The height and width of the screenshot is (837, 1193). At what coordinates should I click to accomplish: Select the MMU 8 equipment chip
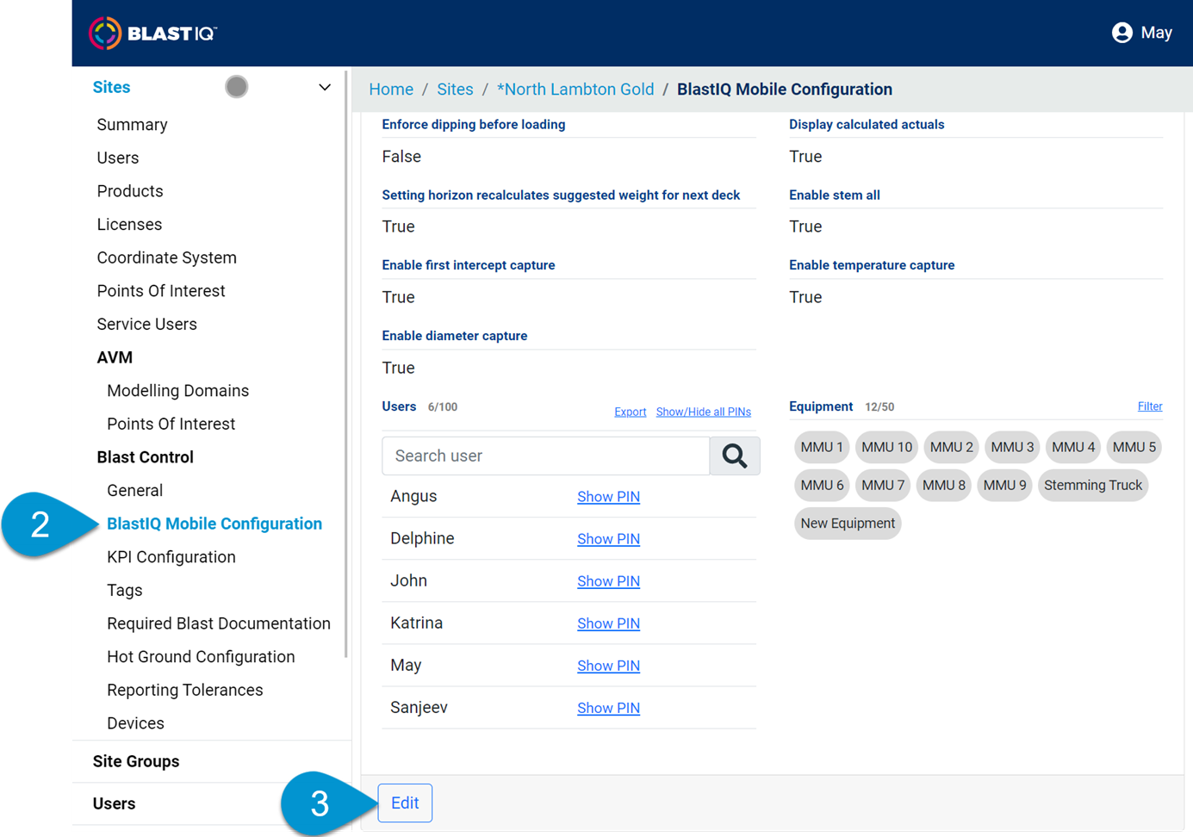pyautogui.click(x=944, y=485)
